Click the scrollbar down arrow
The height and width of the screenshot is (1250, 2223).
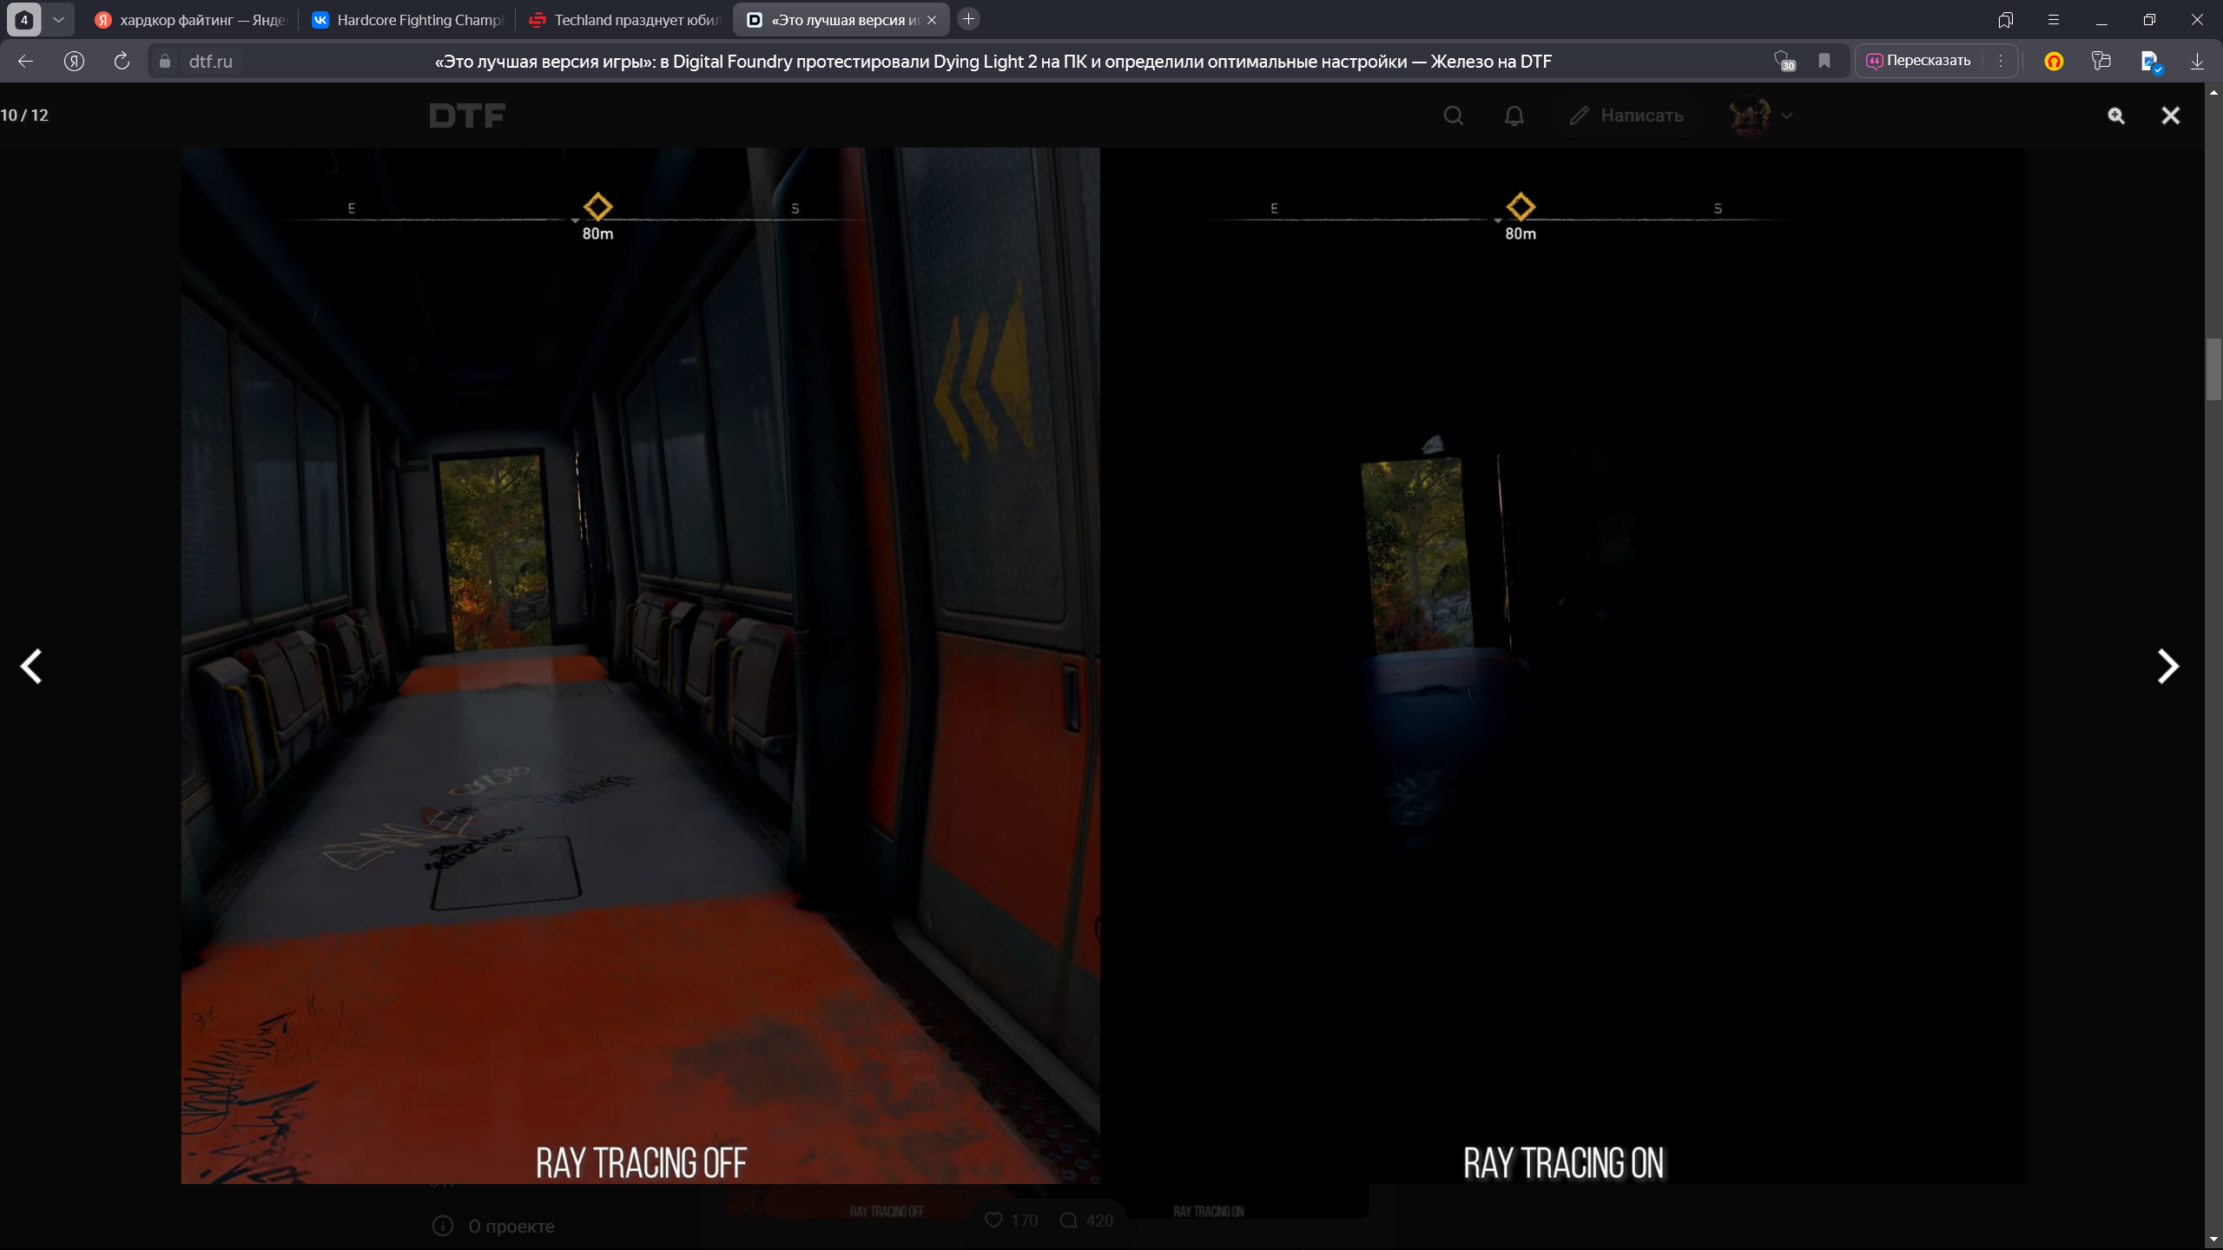(x=2213, y=1241)
